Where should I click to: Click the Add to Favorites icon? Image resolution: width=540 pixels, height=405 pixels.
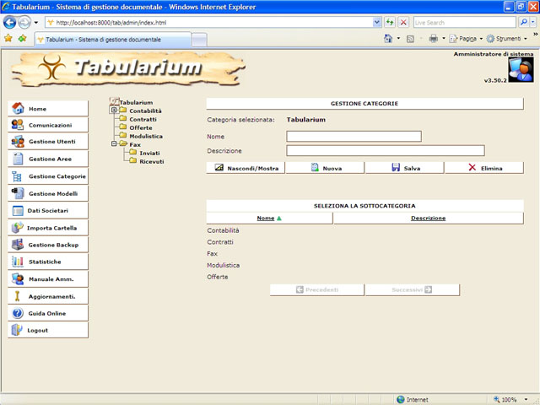coord(23,38)
